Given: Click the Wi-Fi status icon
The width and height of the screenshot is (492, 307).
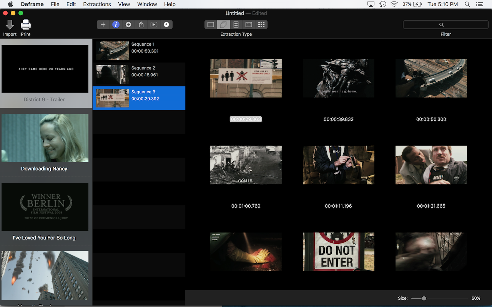Looking at the screenshot, I should pos(394,4).
